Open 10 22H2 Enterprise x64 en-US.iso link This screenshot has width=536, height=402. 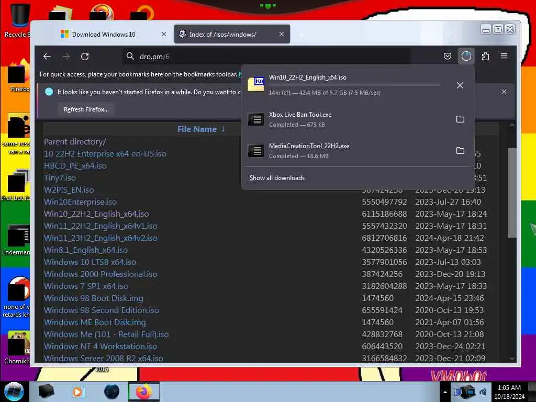click(x=105, y=154)
